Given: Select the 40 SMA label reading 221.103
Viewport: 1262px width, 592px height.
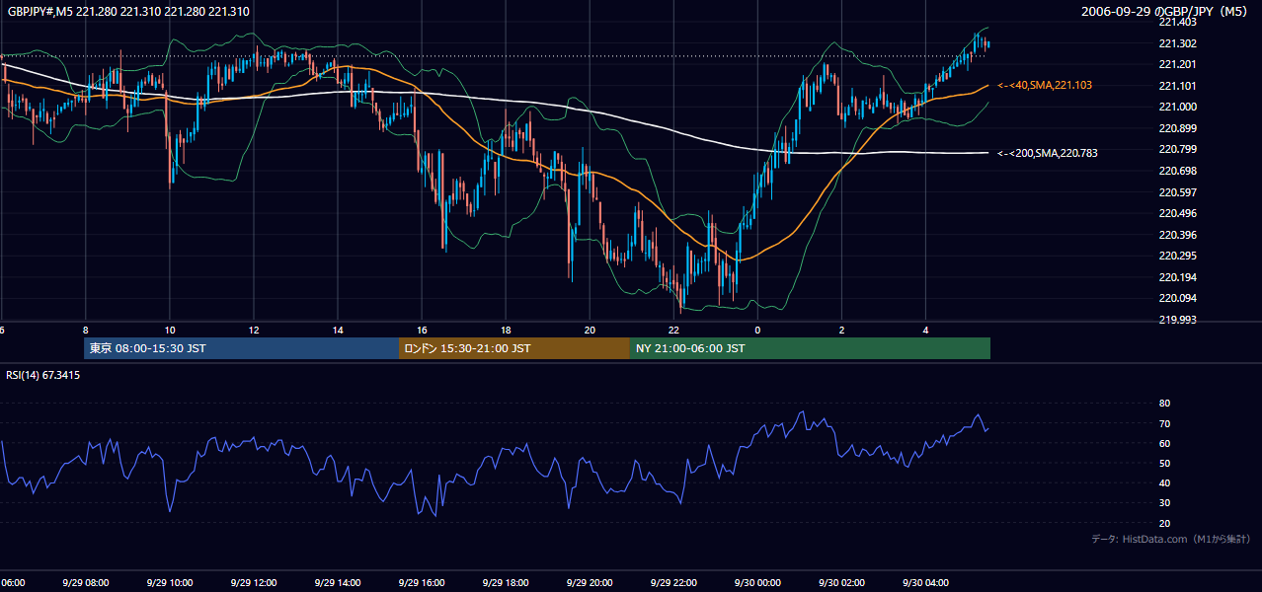Looking at the screenshot, I should 1045,86.
